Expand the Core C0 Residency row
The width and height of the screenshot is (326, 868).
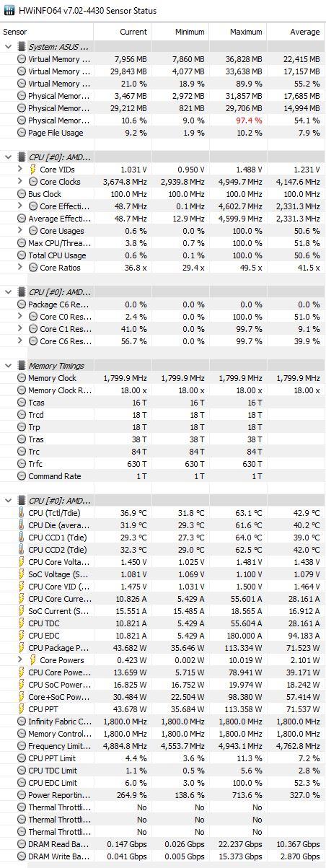pyautogui.click(x=20, y=317)
